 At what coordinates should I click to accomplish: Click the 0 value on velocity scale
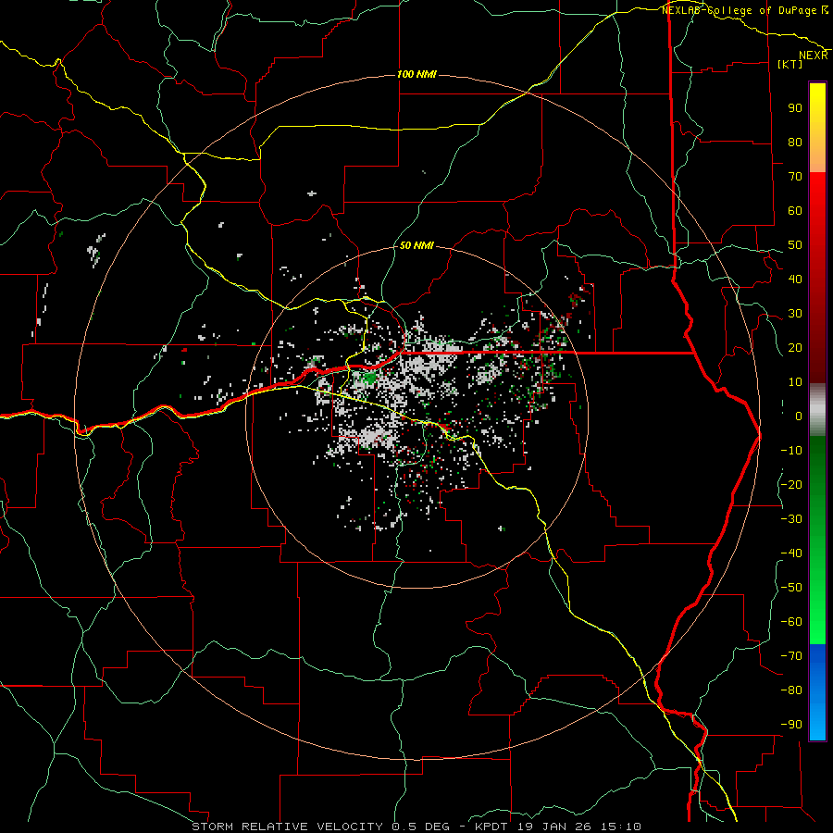799,416
